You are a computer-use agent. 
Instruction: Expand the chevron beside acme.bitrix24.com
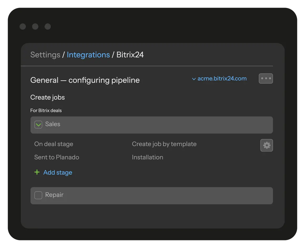pos(194,79)
